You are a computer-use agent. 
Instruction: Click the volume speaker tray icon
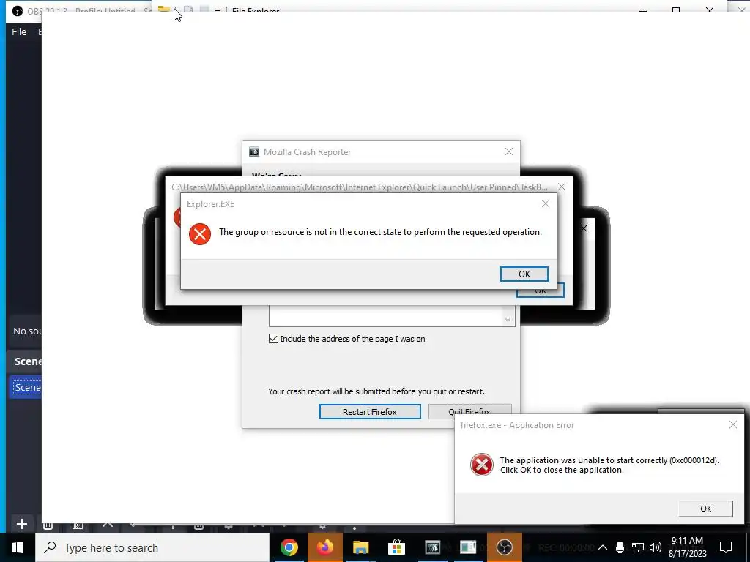click(656, 547)
